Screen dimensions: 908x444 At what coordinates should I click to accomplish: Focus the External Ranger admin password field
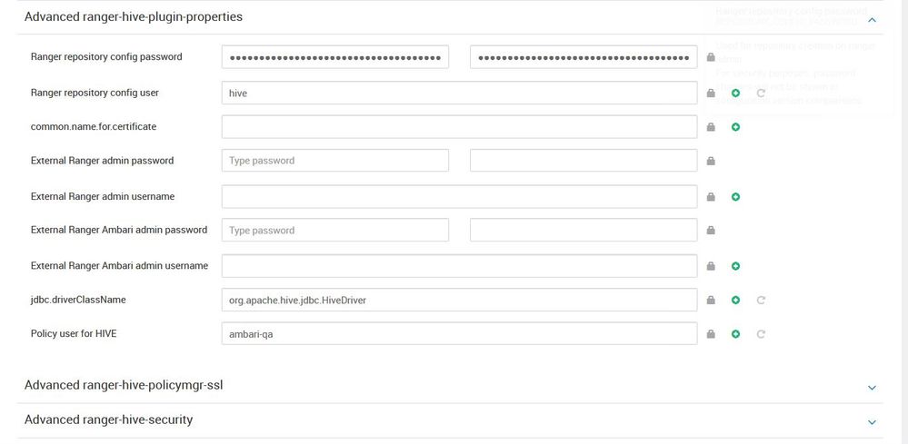pos(334,161)
